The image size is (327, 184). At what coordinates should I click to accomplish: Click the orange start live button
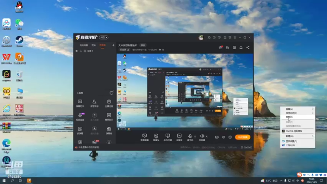point(242,137)
